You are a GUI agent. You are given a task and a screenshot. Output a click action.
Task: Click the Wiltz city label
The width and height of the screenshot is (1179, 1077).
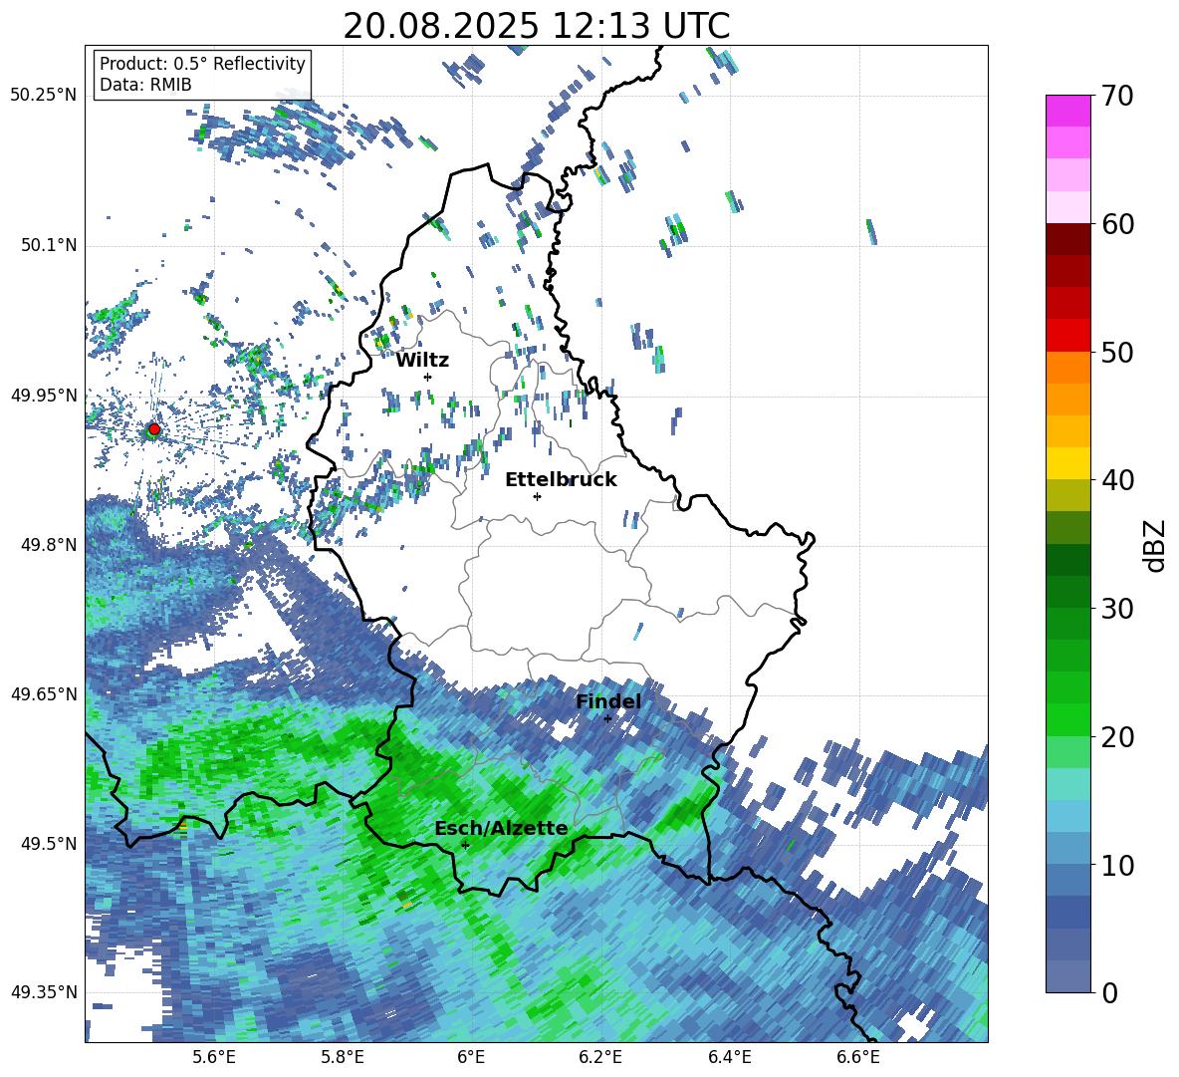coord(422,361)
